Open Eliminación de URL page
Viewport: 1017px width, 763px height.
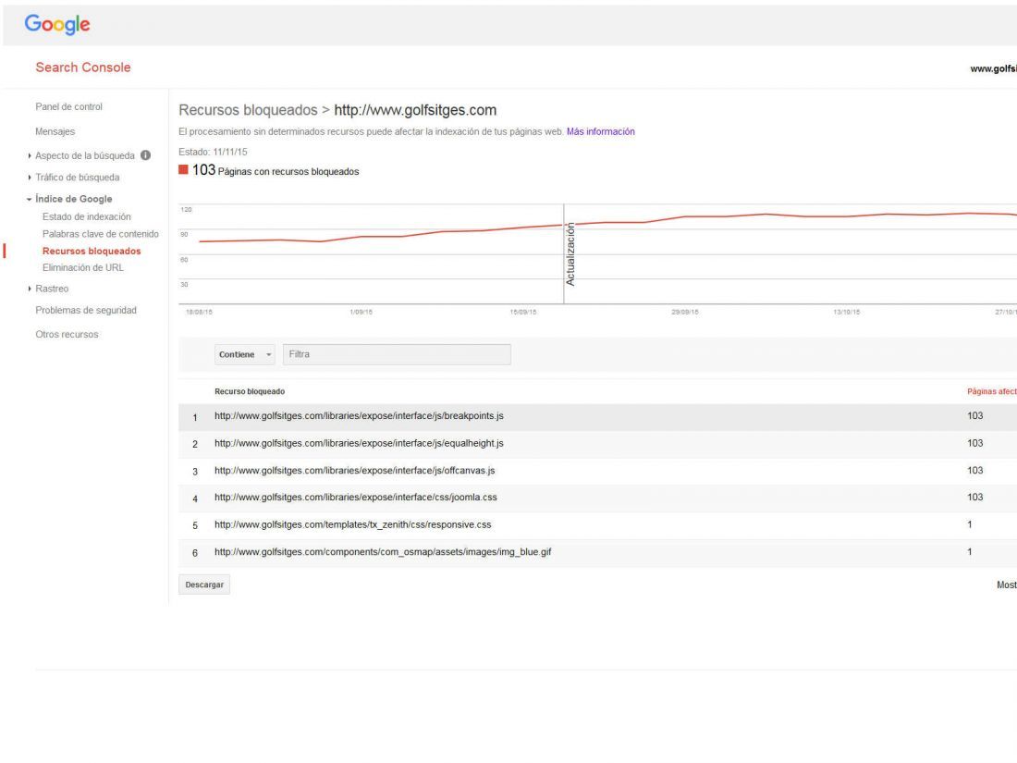pos(83,268)
